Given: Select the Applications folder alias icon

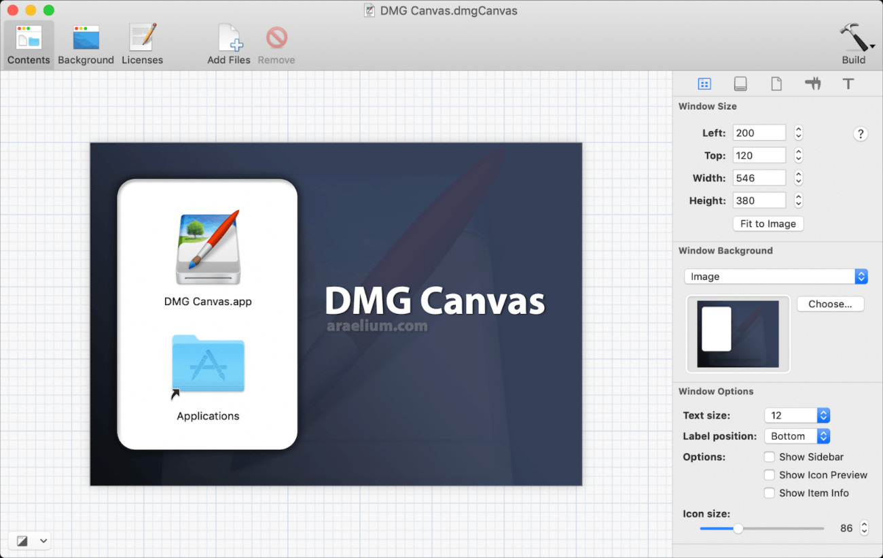Looking at the screenshot, I should (208, 366).
